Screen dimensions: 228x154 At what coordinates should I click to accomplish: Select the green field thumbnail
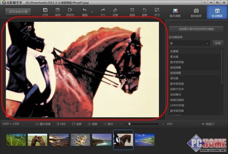click(16, 140)
